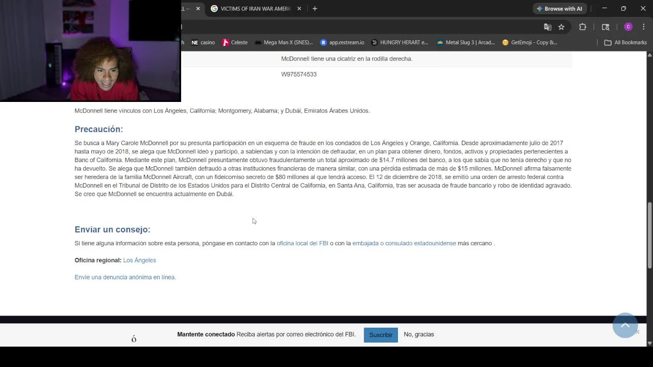Open the Mega Man X (SNES) bookmark
Image resolution: width=653 pixels, height=367 pixels.
coord(284,42)
